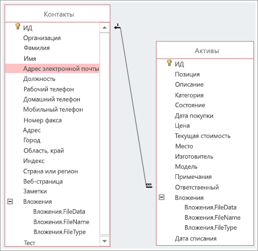Select the Должность field

tap(39, 79)
